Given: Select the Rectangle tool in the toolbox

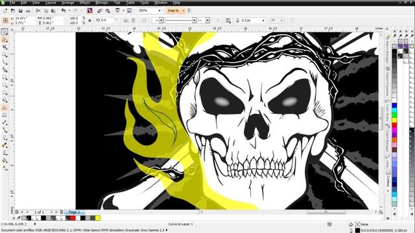Looking at the screenshot, I should (x=5, y=78).
